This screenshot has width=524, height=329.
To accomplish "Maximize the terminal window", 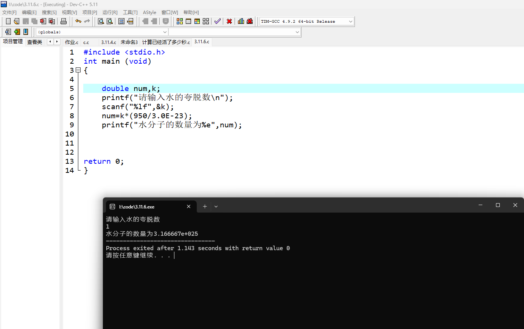I will tap(498, 205).
